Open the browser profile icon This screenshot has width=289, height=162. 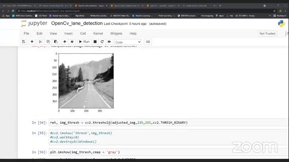(280, 11)
